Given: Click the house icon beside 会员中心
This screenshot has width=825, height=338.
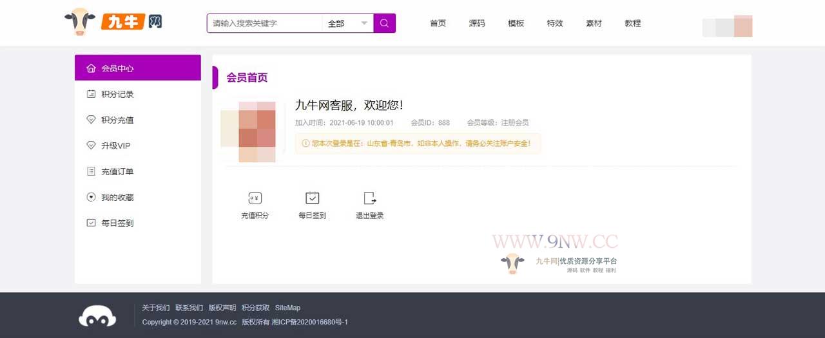Looking at the screenshot, I should [91, 68].
